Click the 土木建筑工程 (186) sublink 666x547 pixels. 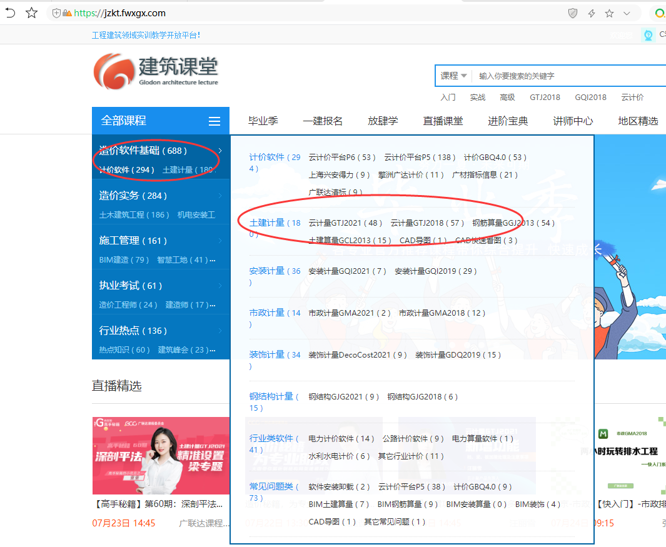point(134,215)
